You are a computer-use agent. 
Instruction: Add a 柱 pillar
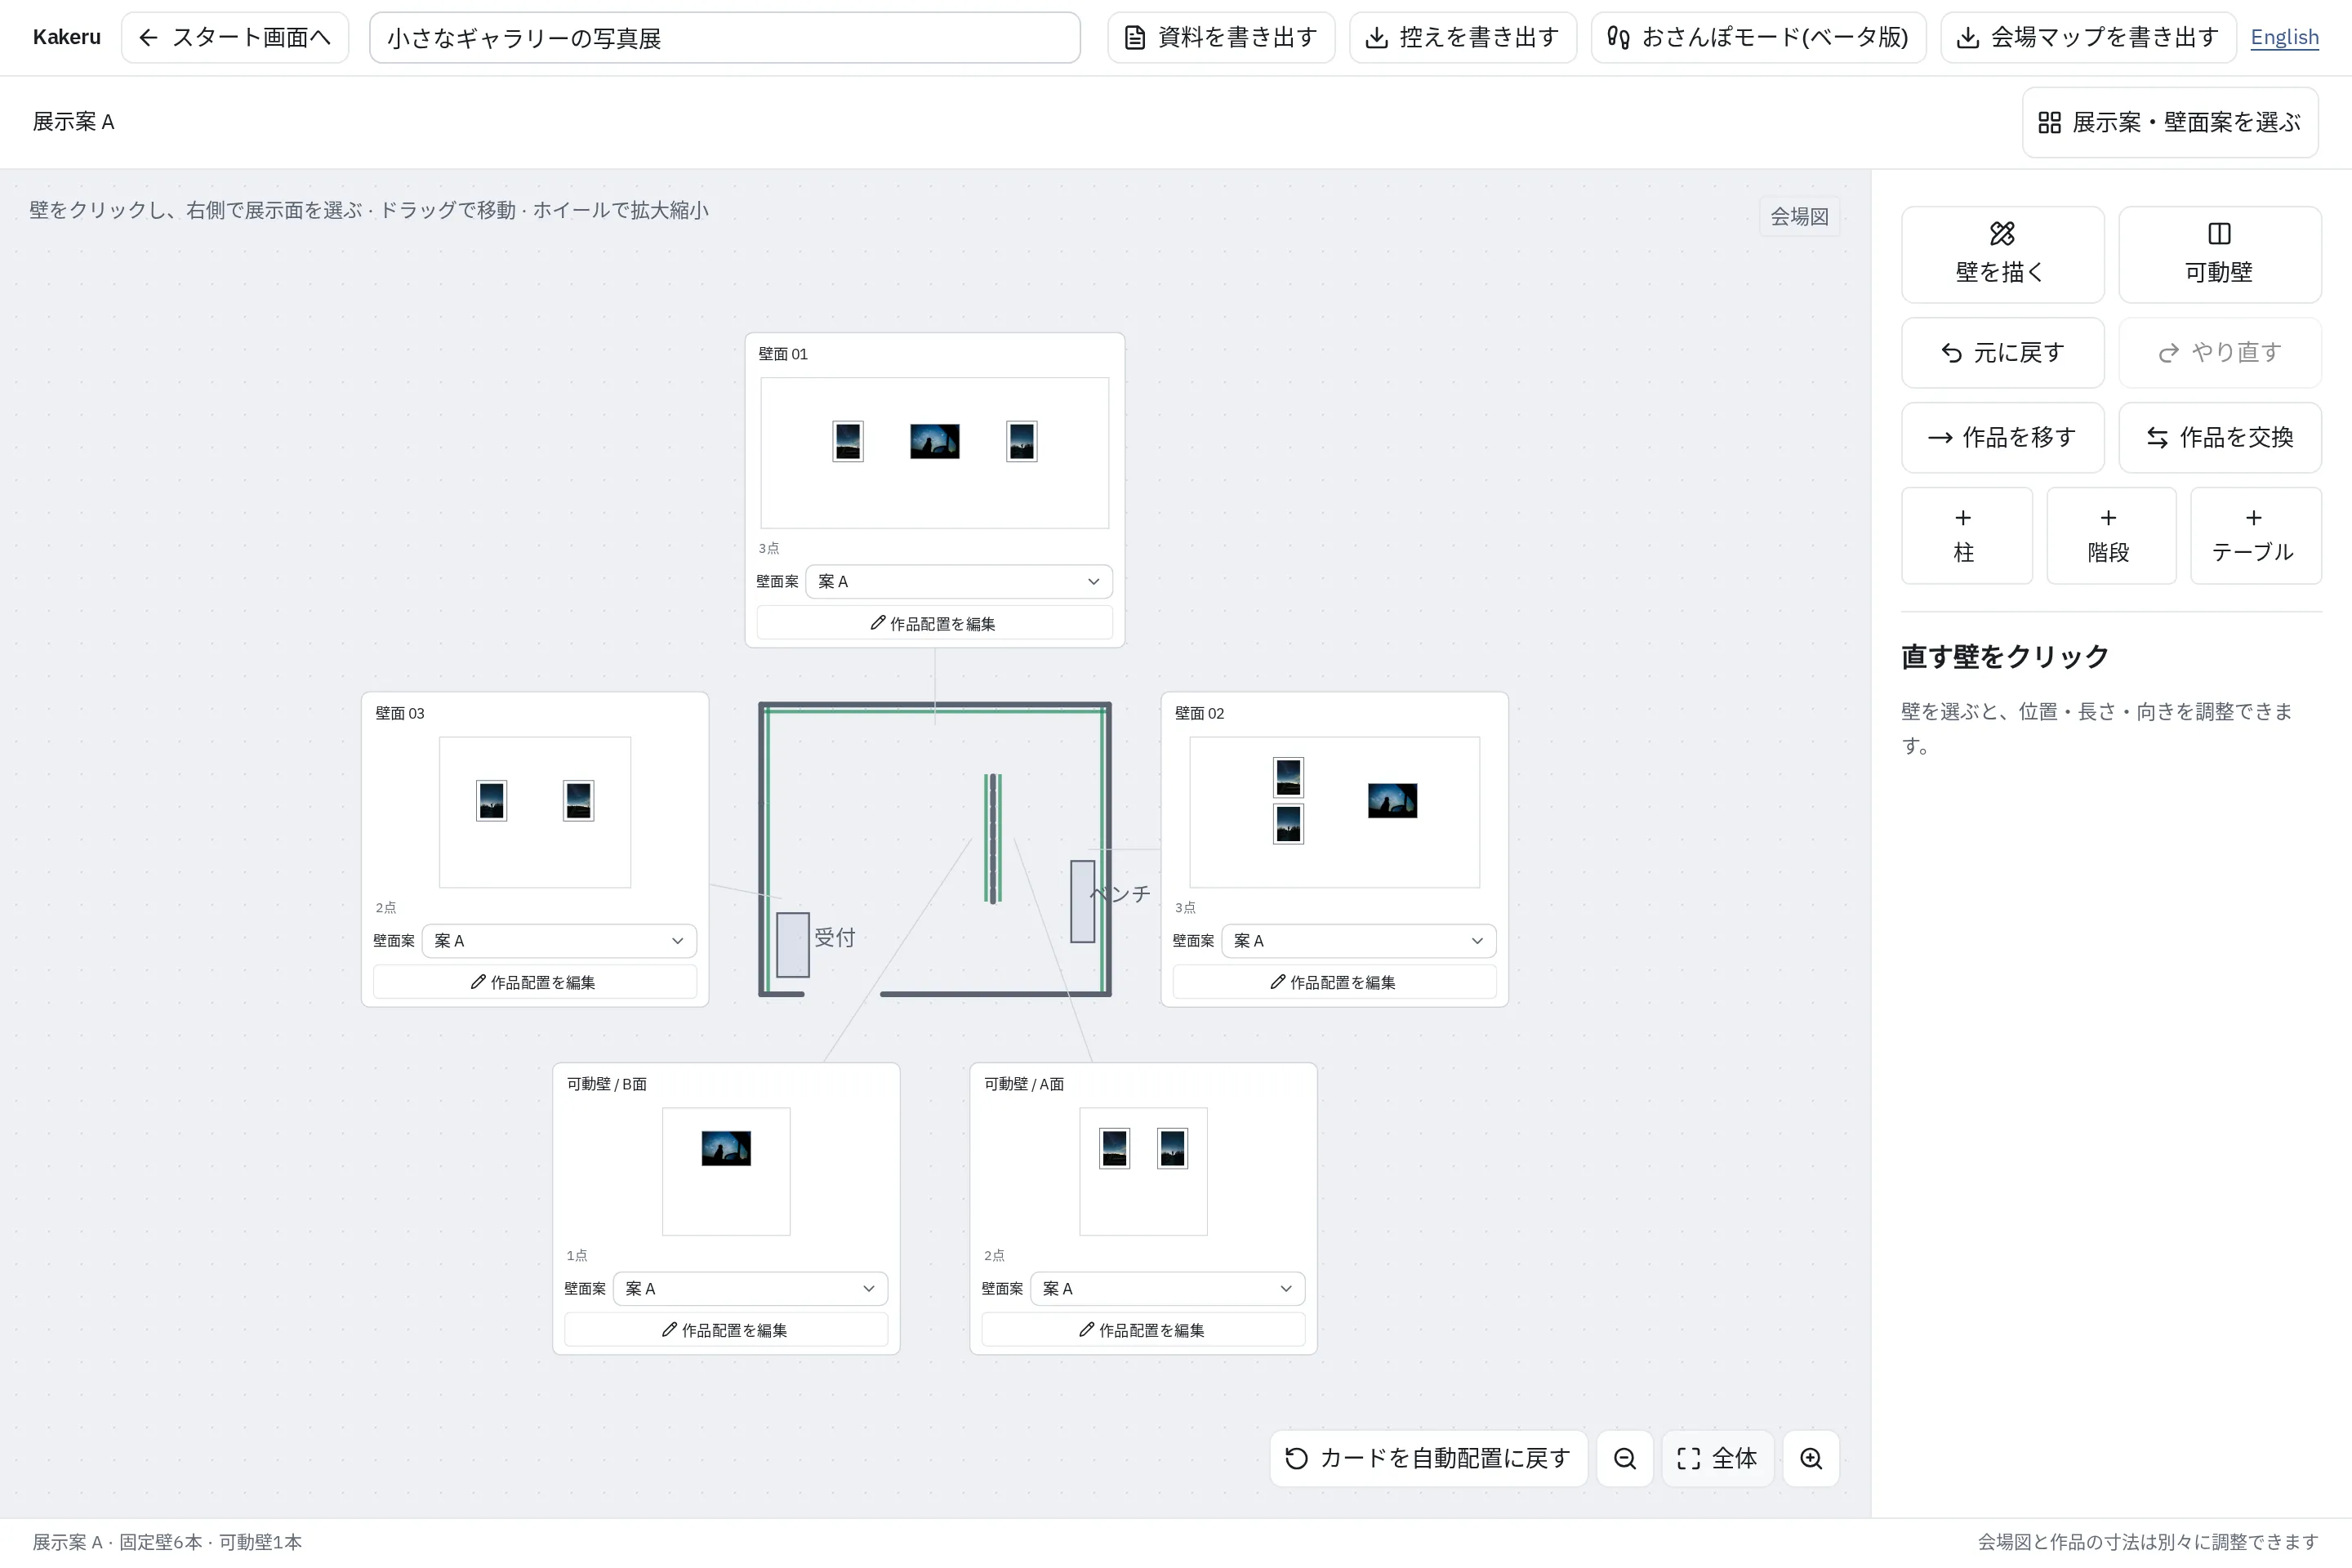tap(1966, 535)
